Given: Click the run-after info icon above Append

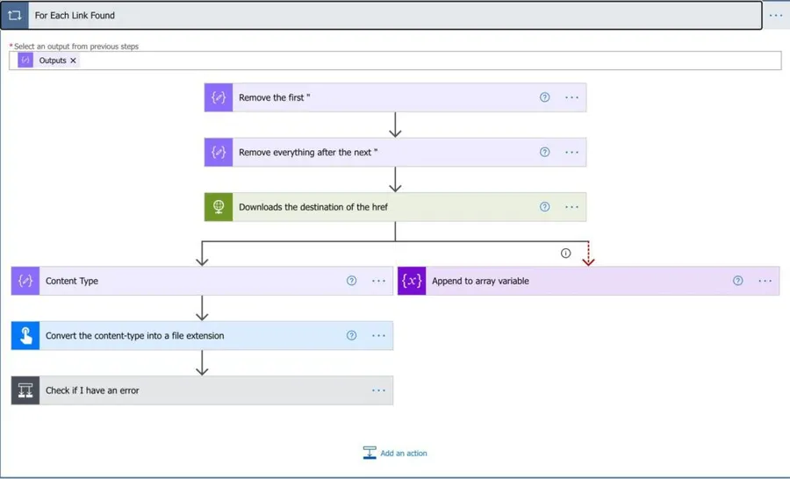Looking at the screenshot, I should (565, 254).
